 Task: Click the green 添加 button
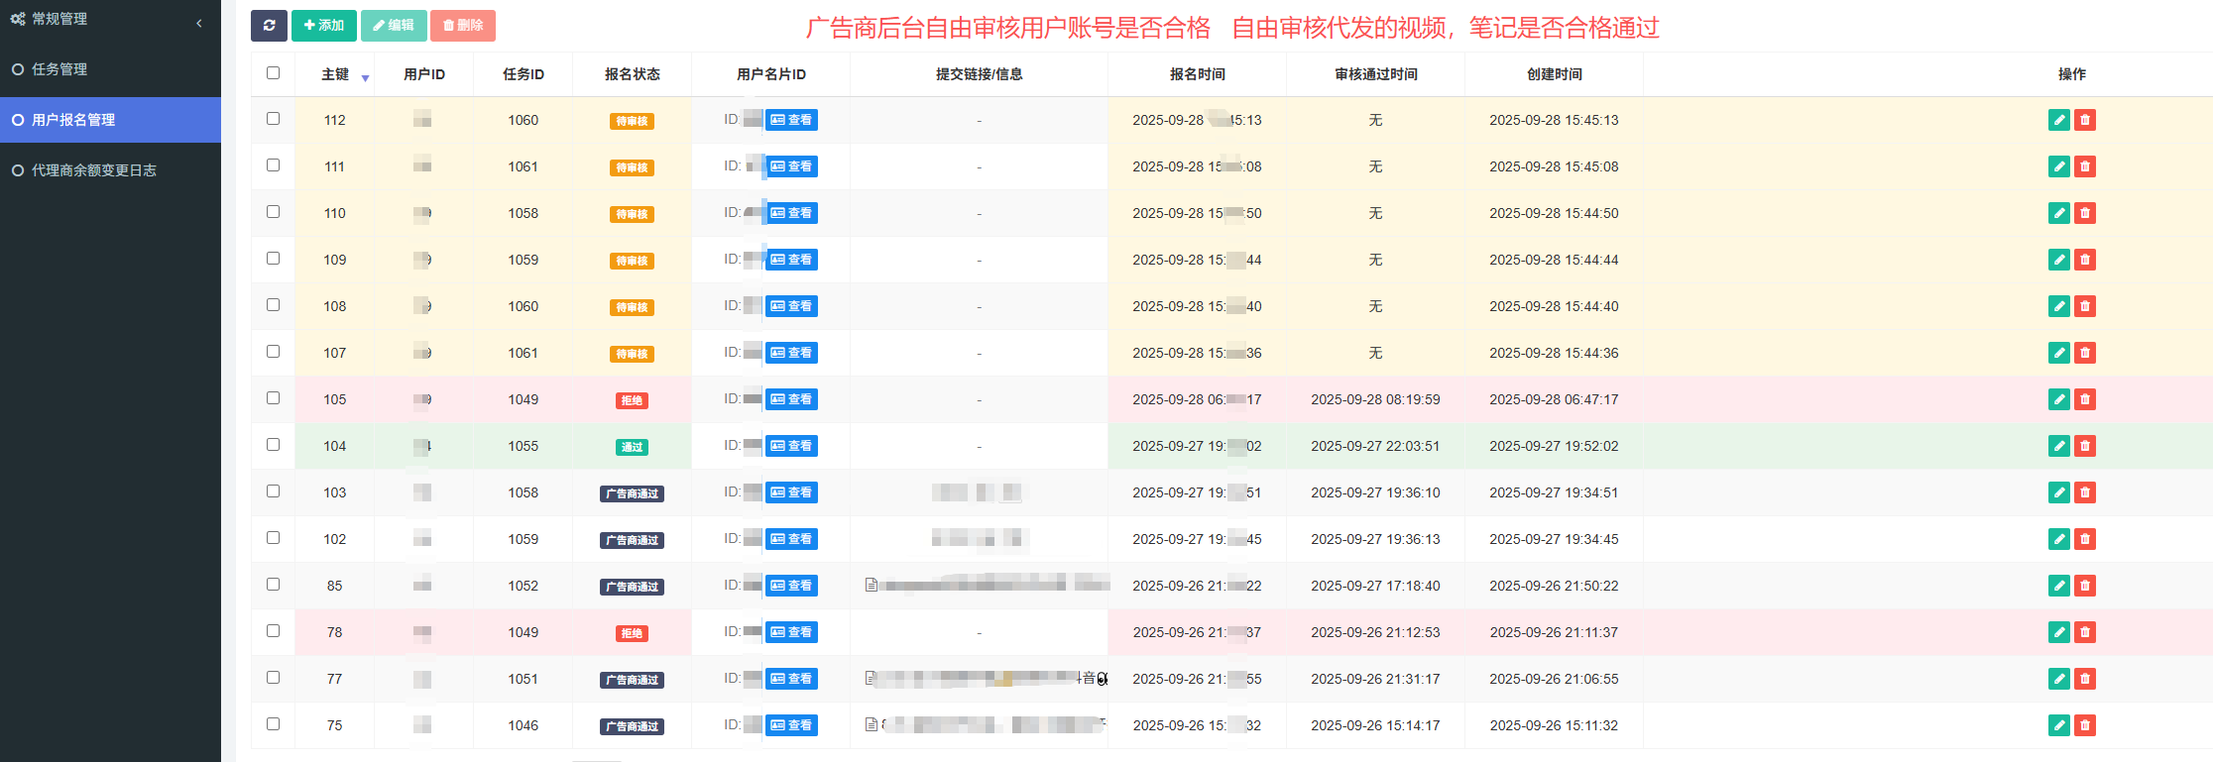[x=324, y=26]
